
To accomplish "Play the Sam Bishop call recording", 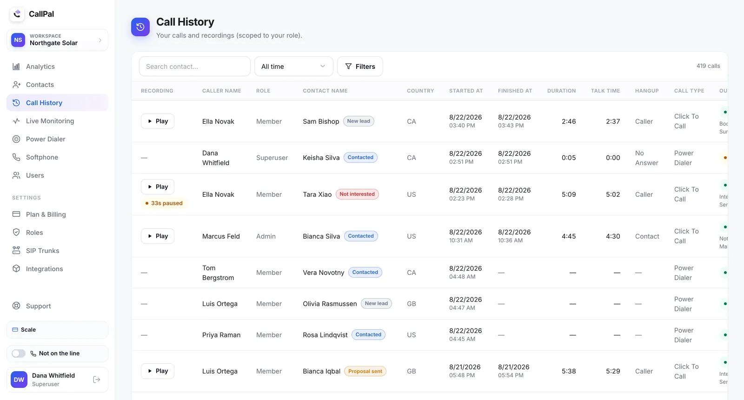I will tap(158, 121).
